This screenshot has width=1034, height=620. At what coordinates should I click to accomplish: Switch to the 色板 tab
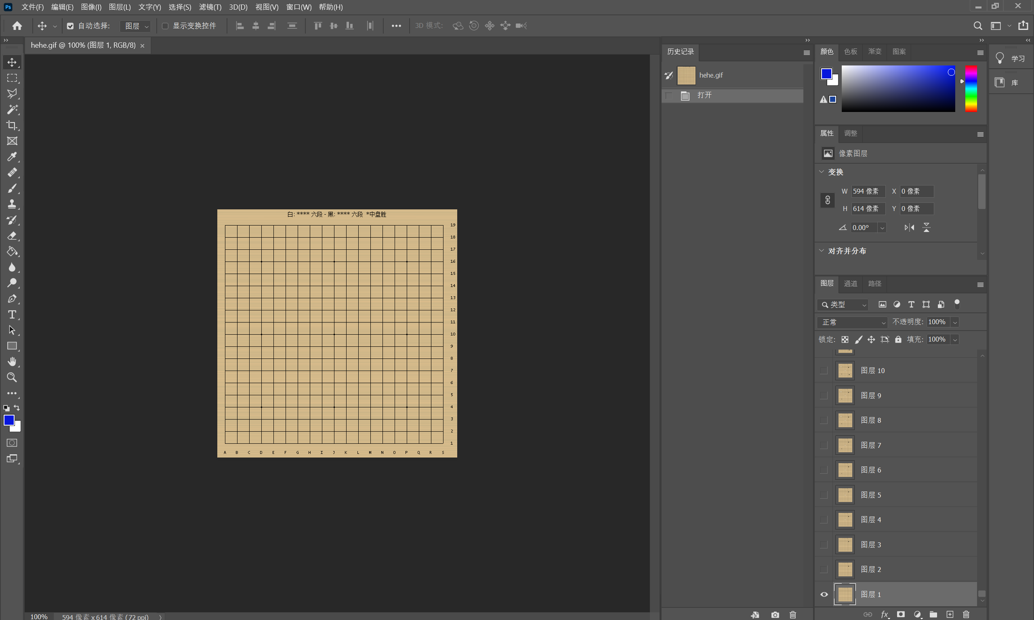850,51
